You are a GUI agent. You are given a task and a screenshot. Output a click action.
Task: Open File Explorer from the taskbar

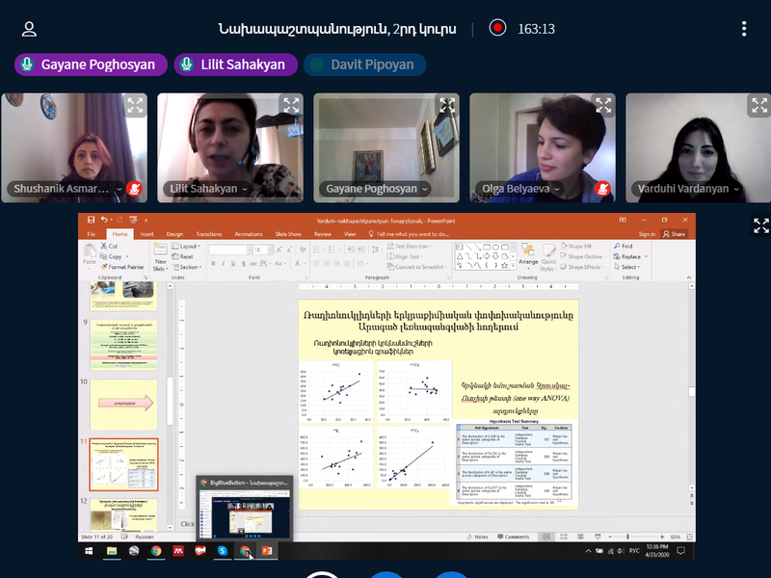point(112,551)
